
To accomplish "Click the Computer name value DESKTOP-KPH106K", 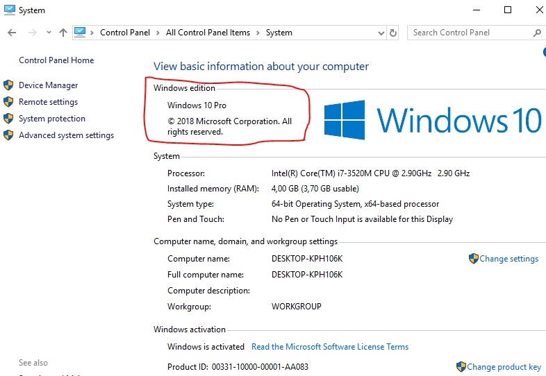I will tap(307, 259).
